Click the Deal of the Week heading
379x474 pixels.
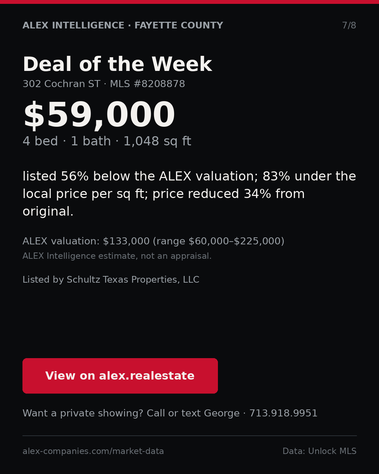tap(117, 65)
